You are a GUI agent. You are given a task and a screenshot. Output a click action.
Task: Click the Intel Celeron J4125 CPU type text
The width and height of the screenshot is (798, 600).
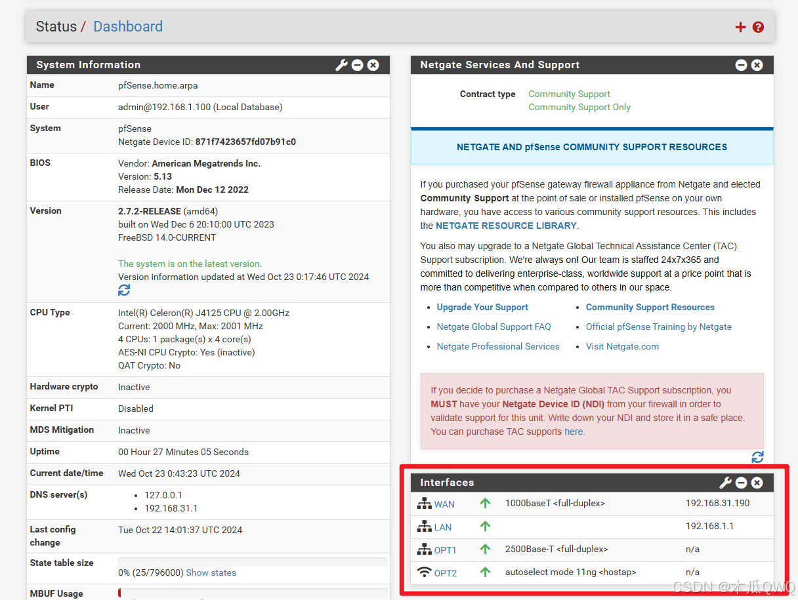pos(203,313)
